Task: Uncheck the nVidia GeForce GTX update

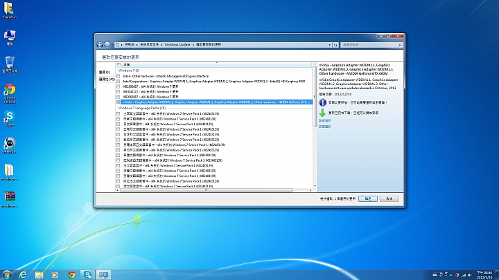Action: [x=119, y=102]
